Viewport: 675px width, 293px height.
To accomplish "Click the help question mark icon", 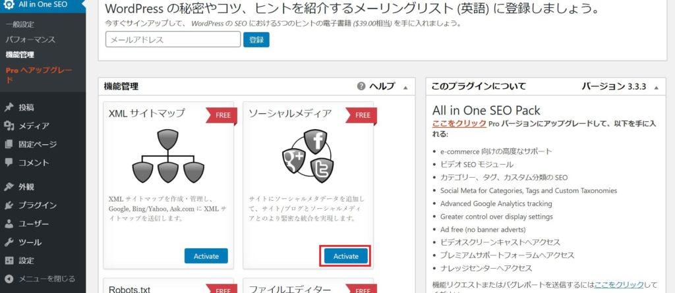I will (x=361, y=86).
